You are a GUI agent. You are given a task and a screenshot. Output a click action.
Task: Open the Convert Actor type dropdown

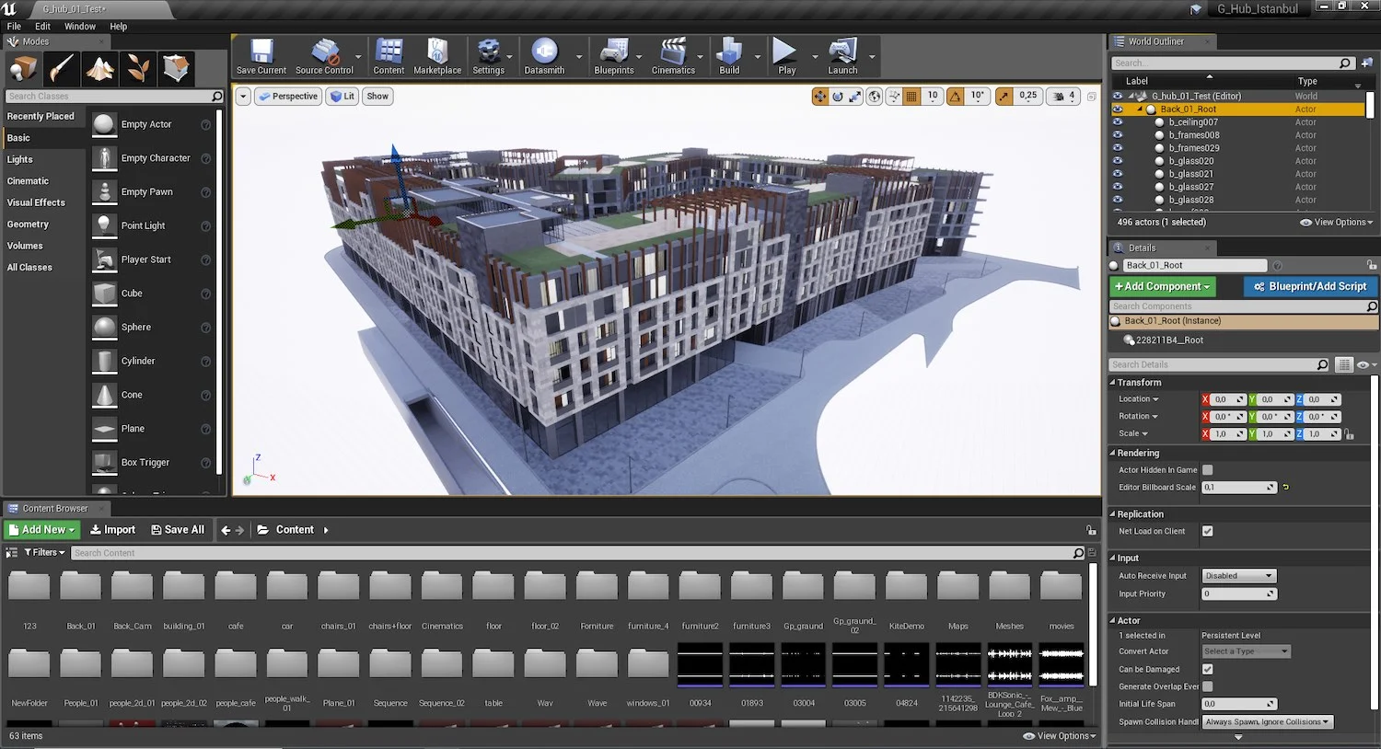pos(1245,651)
